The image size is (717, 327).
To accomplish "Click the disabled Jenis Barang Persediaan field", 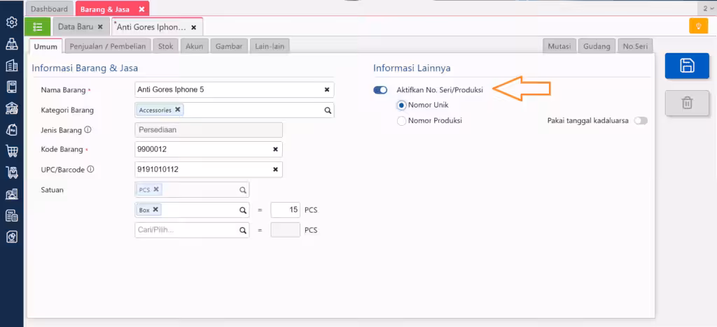I will coord(209,130).
